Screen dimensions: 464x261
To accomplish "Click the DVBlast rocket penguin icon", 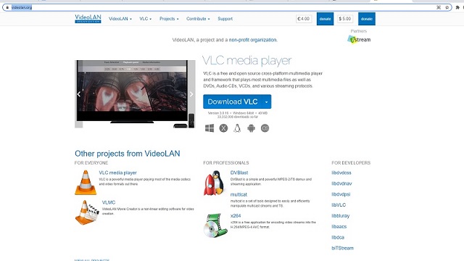I will coord(214,183).
